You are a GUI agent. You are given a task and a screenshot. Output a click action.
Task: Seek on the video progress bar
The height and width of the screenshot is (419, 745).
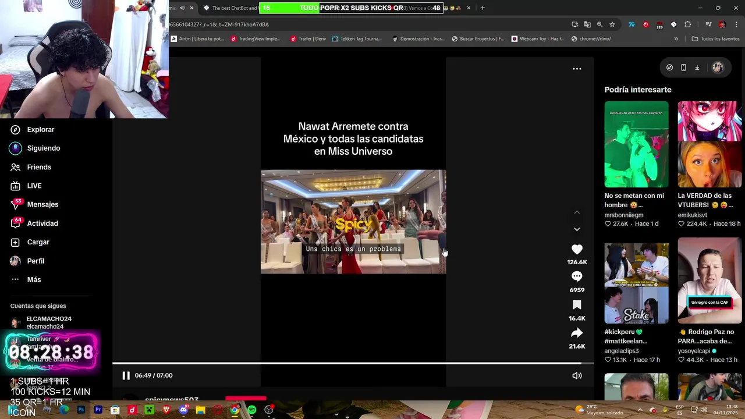[353, 364]
